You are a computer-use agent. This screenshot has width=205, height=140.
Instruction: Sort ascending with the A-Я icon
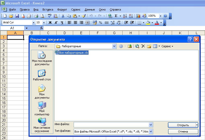click(125, 16)
